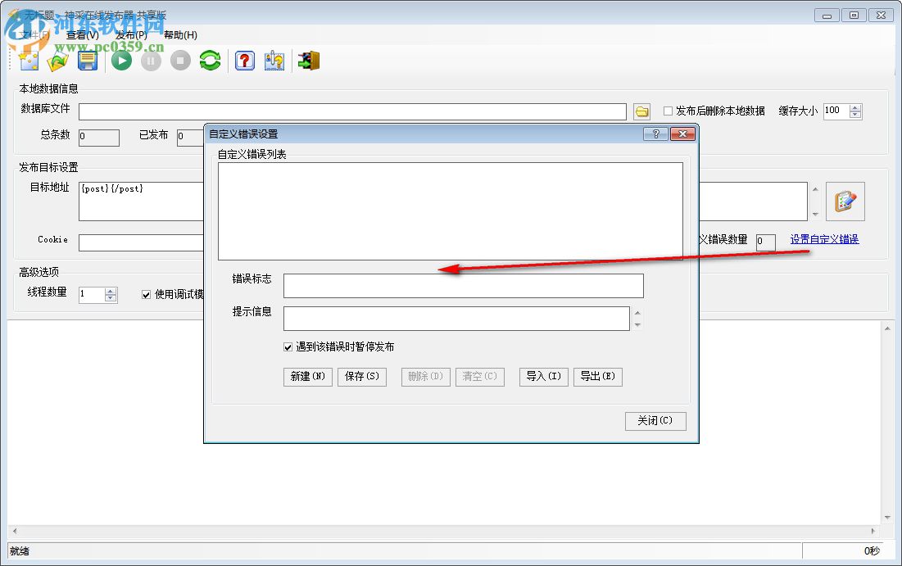This screenshot has height=566, width=902.
Task: Maximize the main application window
Action: pos(854,16)
